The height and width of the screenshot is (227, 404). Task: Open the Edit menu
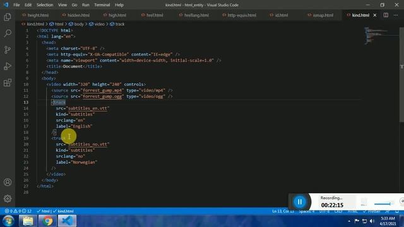coord(28,5)
